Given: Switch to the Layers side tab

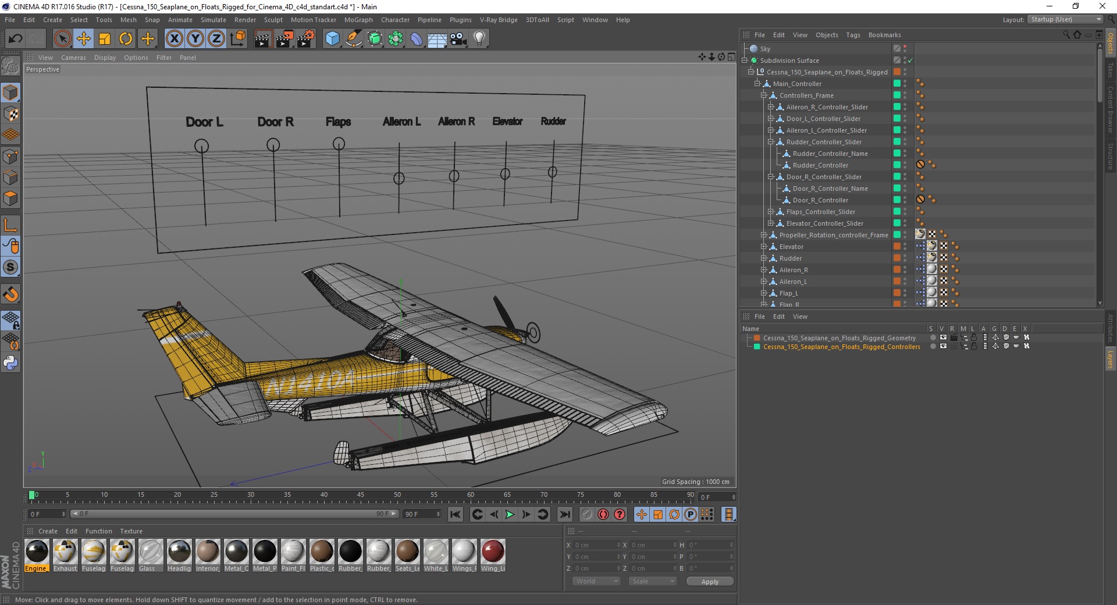Looking at the screenshot, I should (1110, 360).
